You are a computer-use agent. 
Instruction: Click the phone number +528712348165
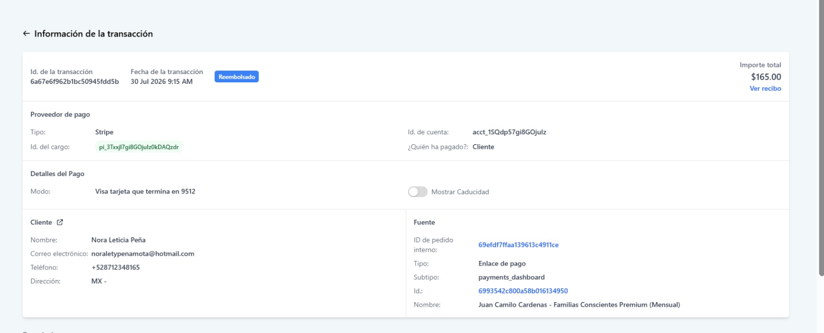(x=115, y=267)
